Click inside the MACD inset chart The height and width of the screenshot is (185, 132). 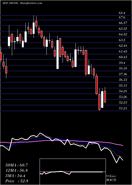click(x=73, y=172)
